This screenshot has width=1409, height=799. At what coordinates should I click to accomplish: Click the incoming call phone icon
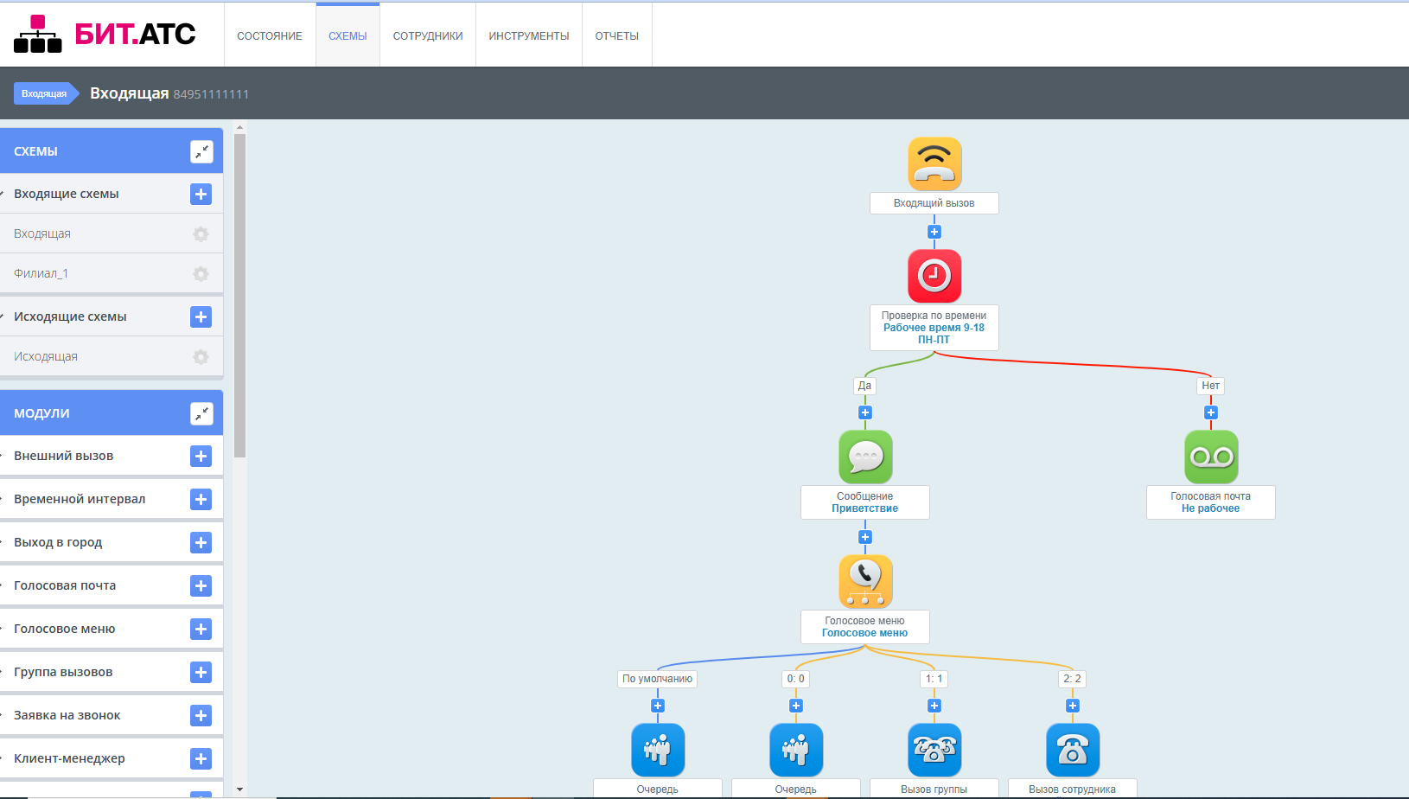point(934,163)
